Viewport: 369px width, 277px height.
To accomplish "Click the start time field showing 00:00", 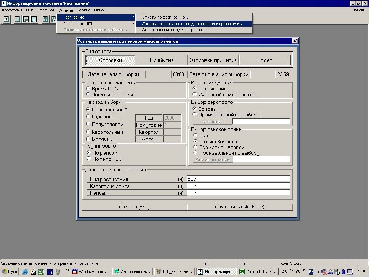I will [178, 74].
